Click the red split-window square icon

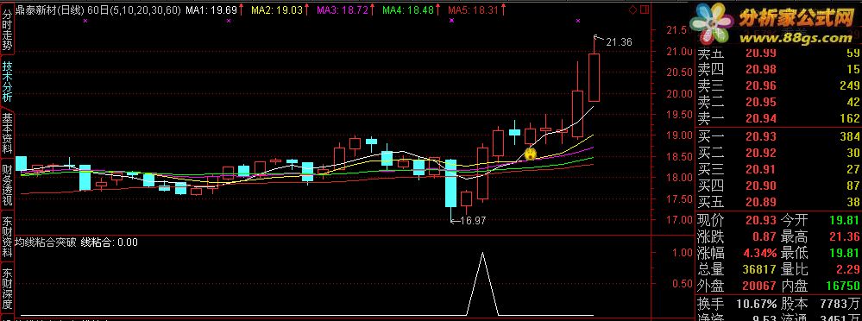[x=645, y=9]
